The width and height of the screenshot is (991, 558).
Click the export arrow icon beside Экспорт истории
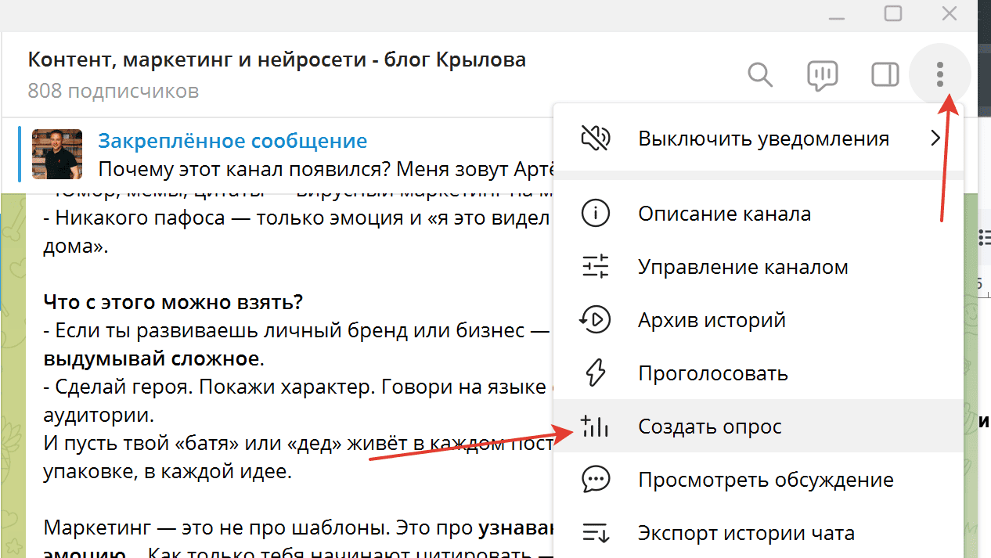[595, 534]
